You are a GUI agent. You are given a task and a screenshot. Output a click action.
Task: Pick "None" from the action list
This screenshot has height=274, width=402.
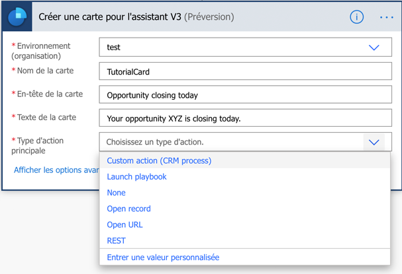click(x=117, y=193)
